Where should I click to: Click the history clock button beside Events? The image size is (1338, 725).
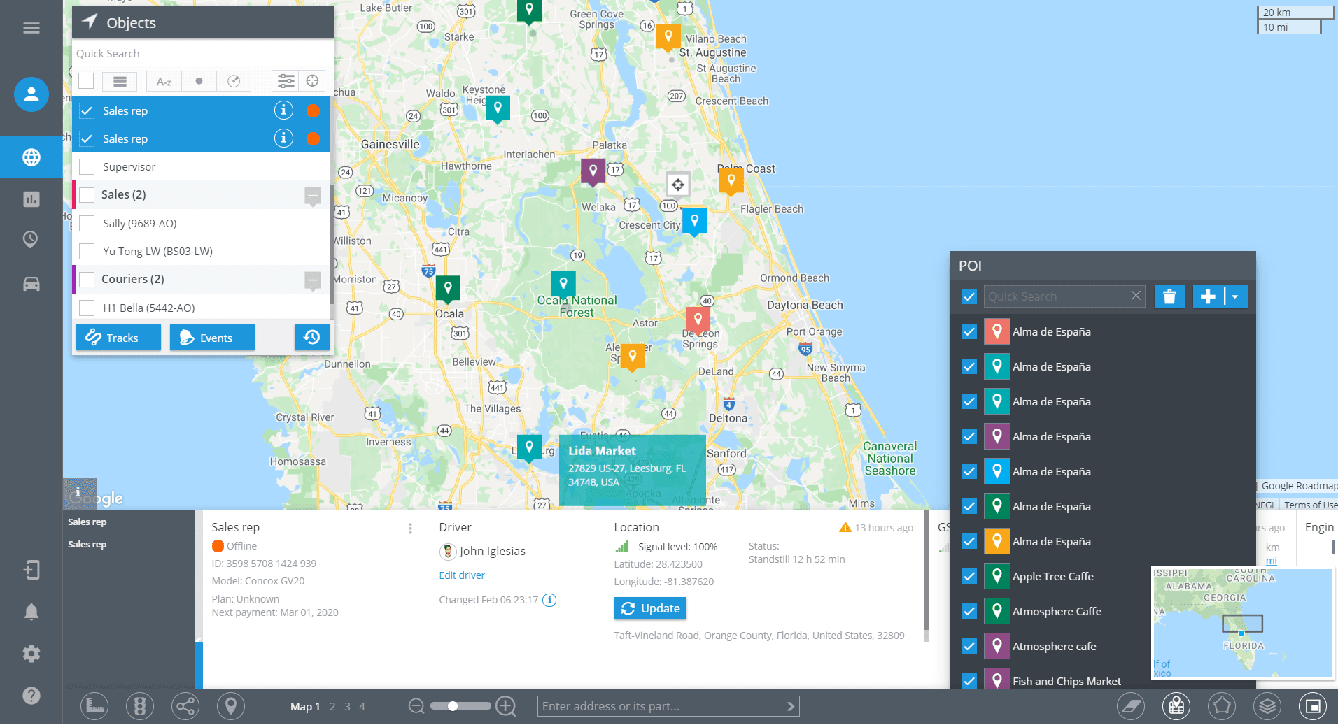pyautogui.click(x=311, y=338)
